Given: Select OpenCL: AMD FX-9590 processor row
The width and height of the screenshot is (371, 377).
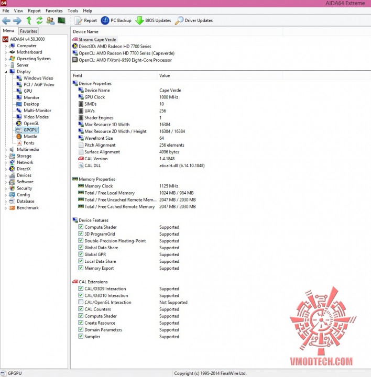Looking at the screenshot, I should pyautogui.click(x=125, y=60).
